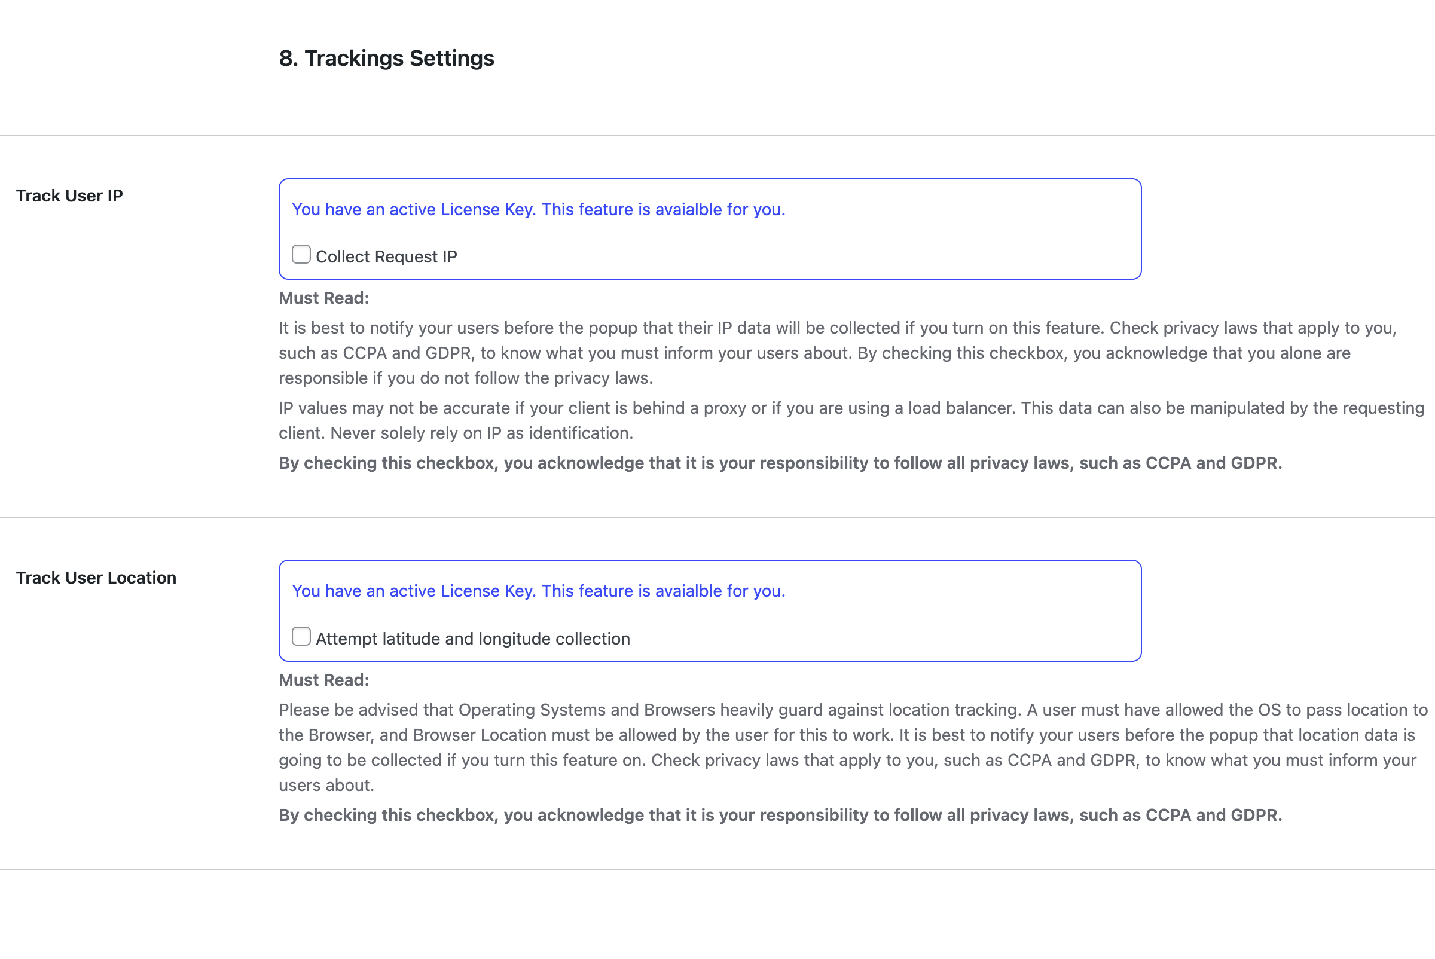This screenshot has width=1435, height=959.
Task: Click the bold privacy acknowledgment under Track User Location
Action: coord(780,816)
